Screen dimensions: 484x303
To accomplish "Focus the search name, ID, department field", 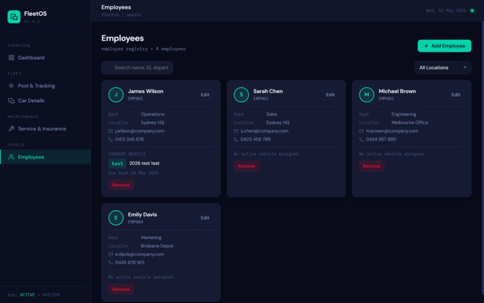I will pyautogui.click(x=137, y=68).
